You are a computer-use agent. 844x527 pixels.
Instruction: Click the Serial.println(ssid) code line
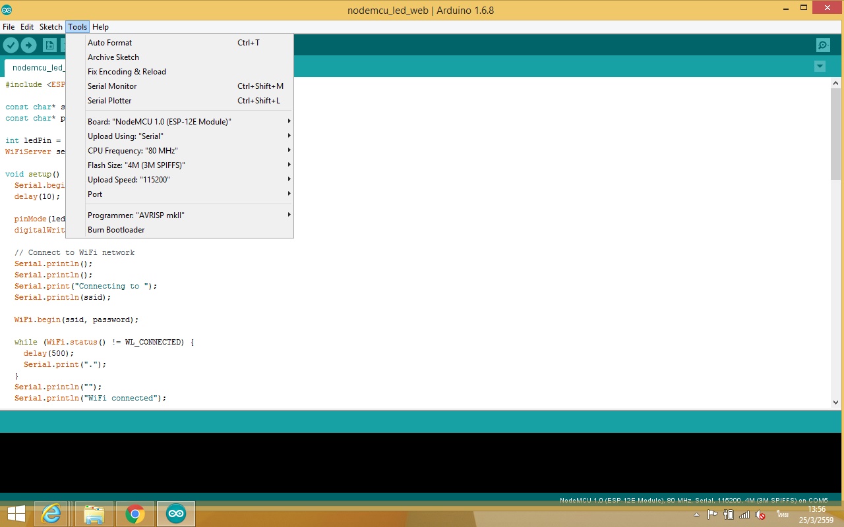point(63,297)
